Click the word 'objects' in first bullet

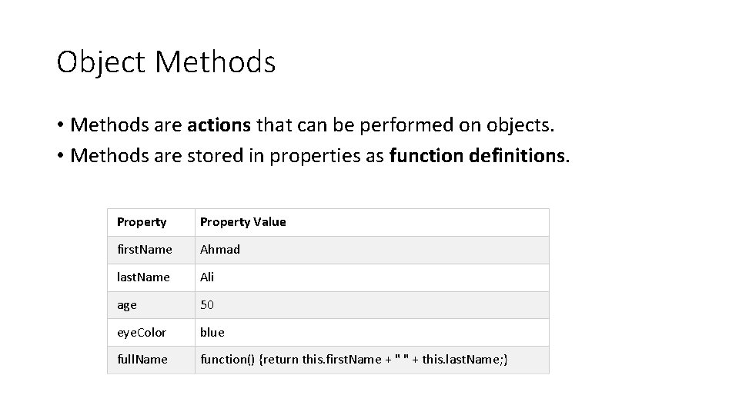pos(518,126)
